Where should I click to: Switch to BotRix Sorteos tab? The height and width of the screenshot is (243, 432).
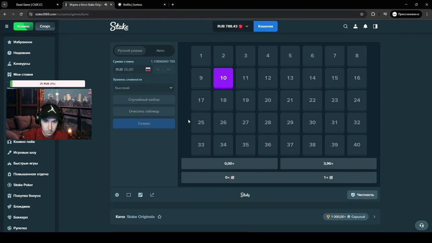[141, 5]
